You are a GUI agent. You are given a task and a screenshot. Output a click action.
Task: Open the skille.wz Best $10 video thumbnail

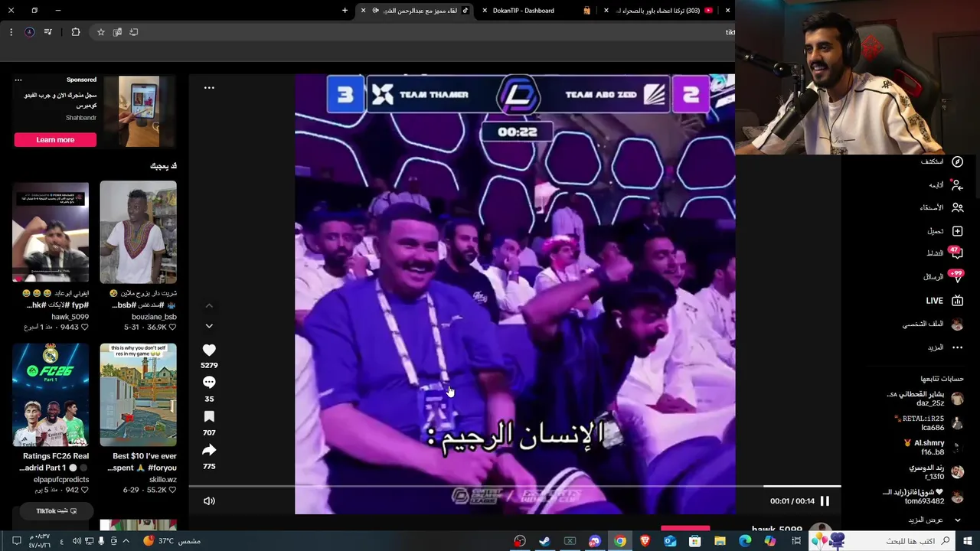pyautogui.click(x=138, y=394)
